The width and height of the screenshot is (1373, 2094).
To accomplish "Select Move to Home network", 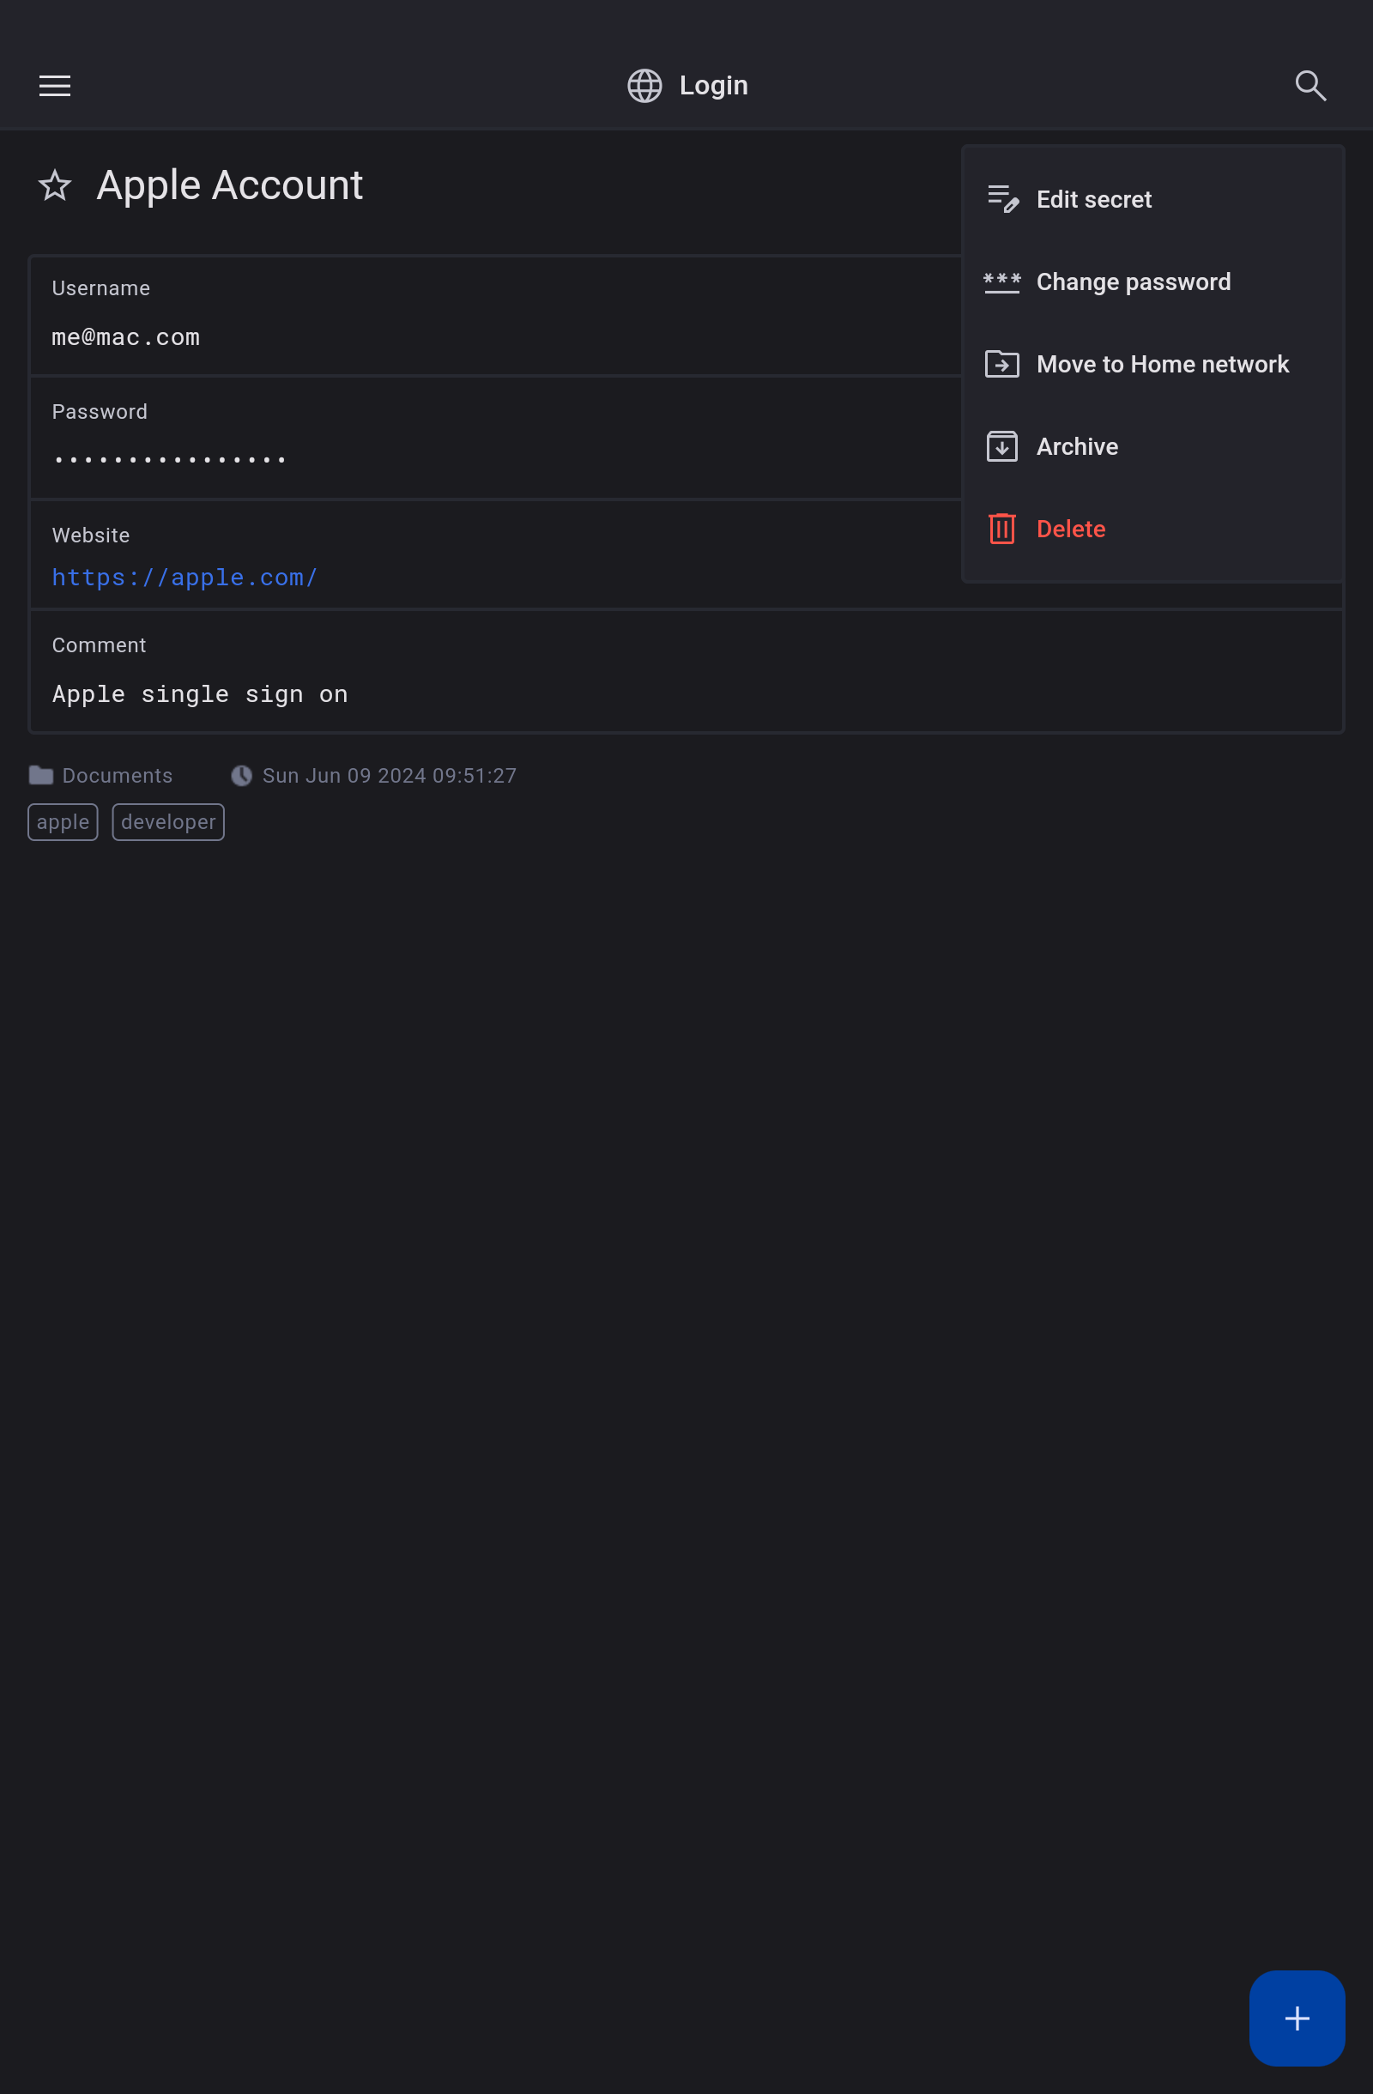I will (x=1162, y=364).
